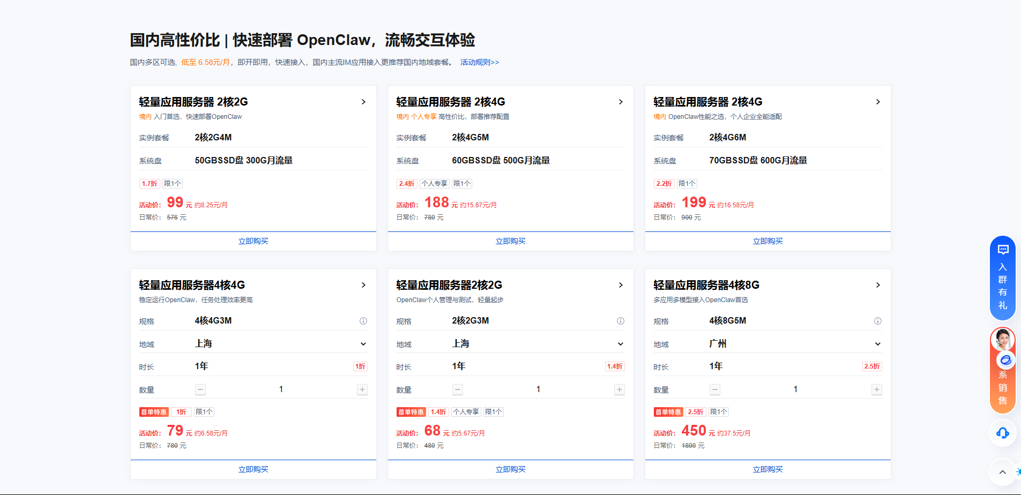The height and width of the screenshot is (495, 1021).
Task: Decrease quantity on the 4核4G card
Action: (x=200, y=389)
